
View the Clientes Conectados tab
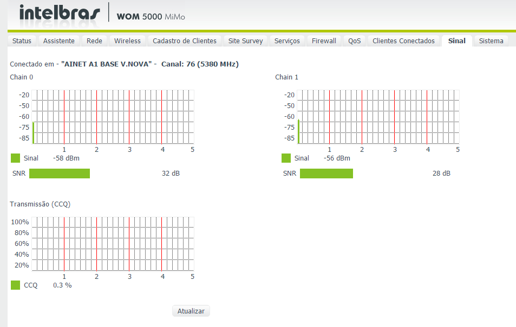coord(403,41)
